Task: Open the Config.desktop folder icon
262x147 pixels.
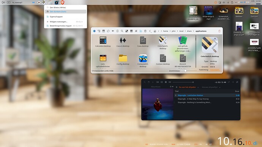Action: [123, 58]
